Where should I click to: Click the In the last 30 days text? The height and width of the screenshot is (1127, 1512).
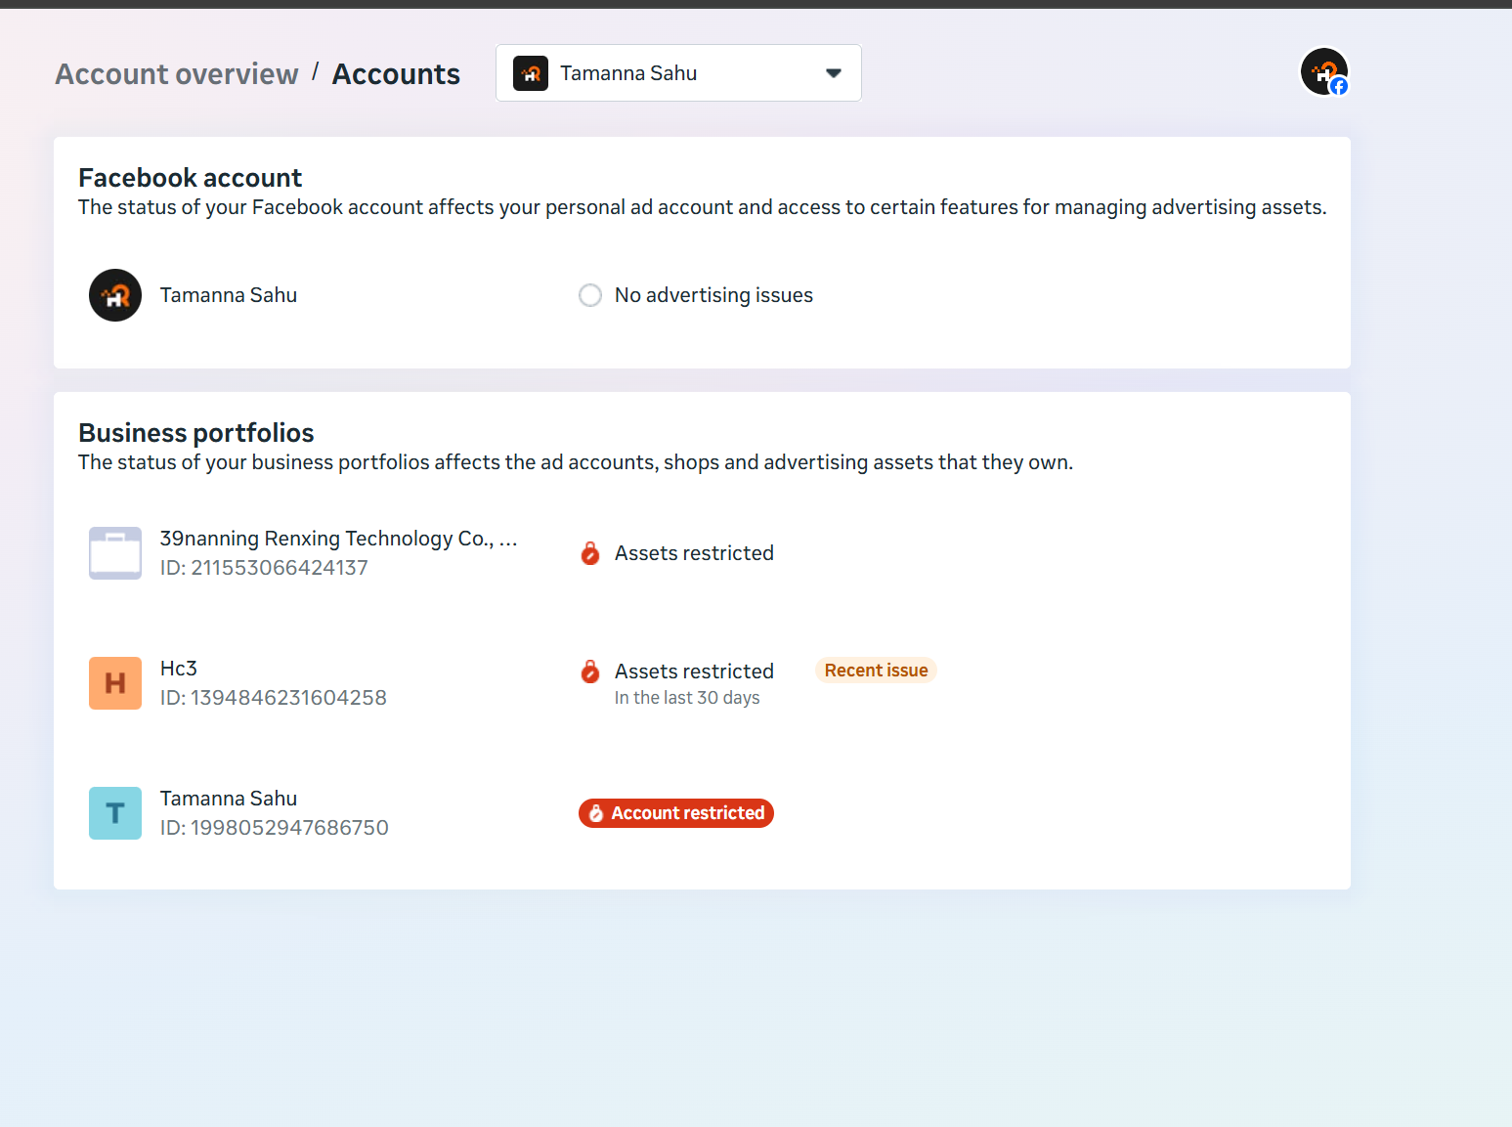687,698
